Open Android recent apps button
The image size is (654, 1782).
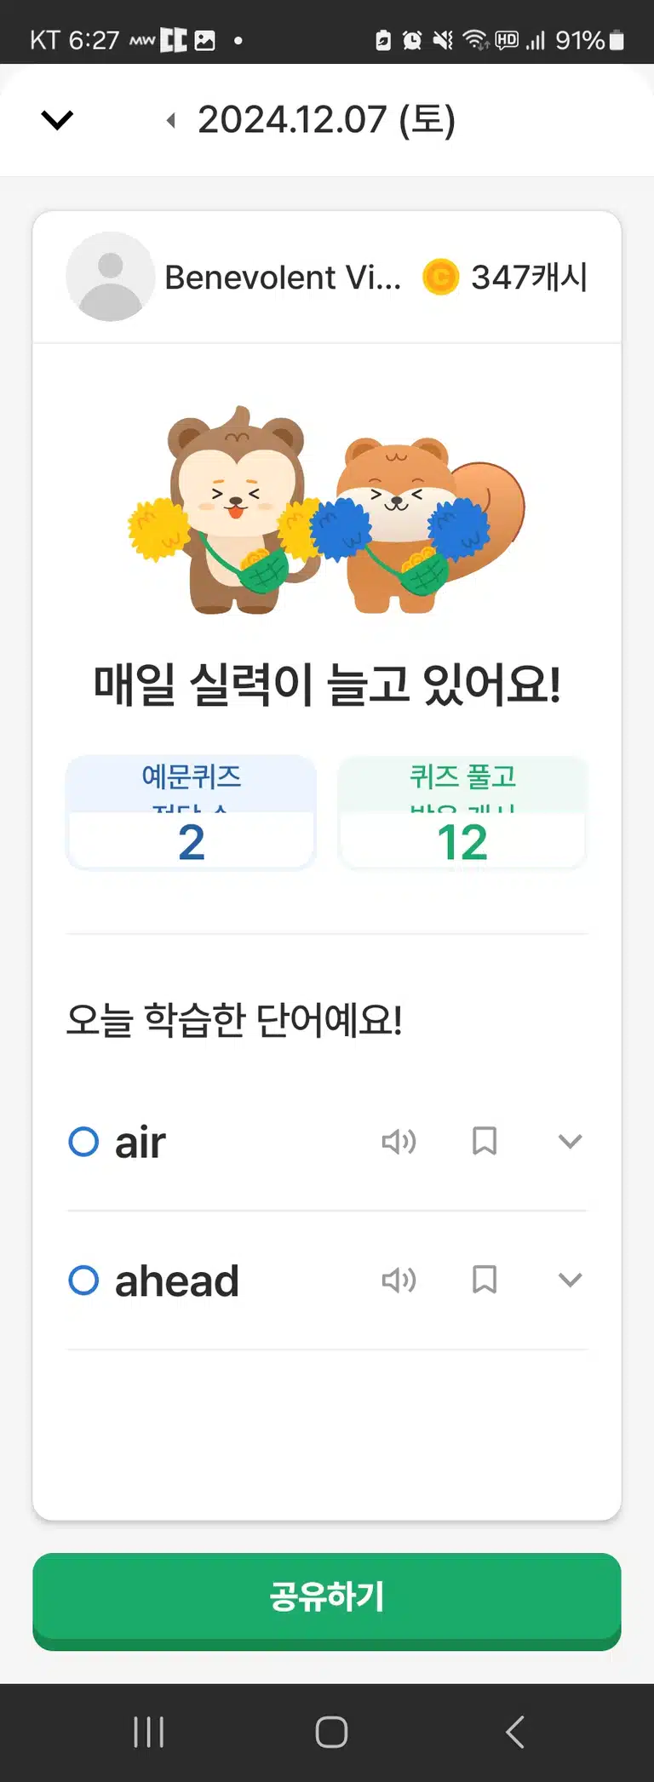(x=149, y=1732)
